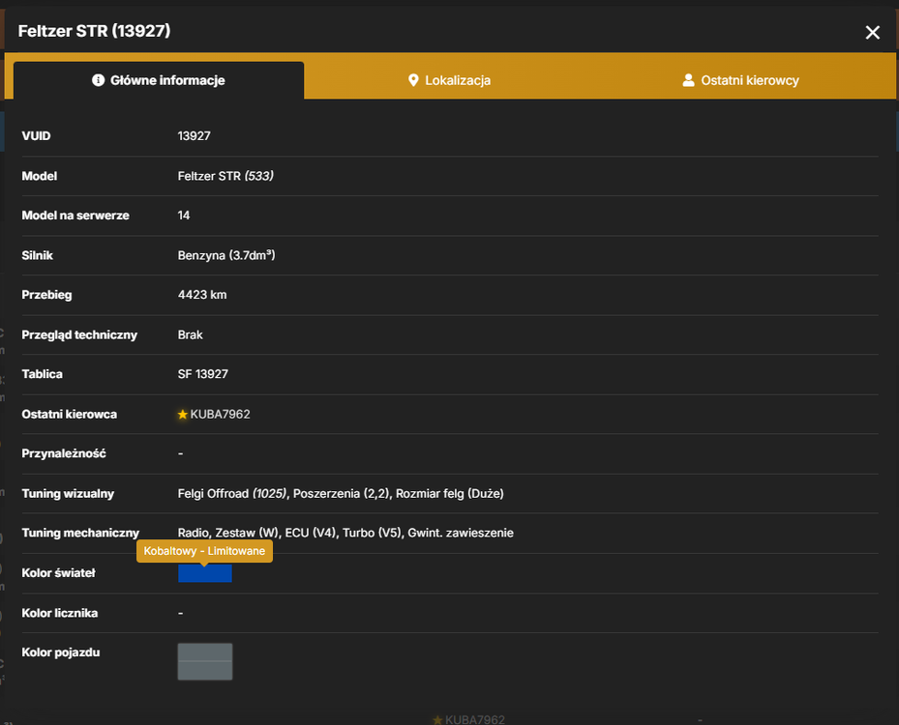Viewport: 899px width, 725px height.
Task: Click the gray Kolor pojazdu swatch
Action: point(205,661)
